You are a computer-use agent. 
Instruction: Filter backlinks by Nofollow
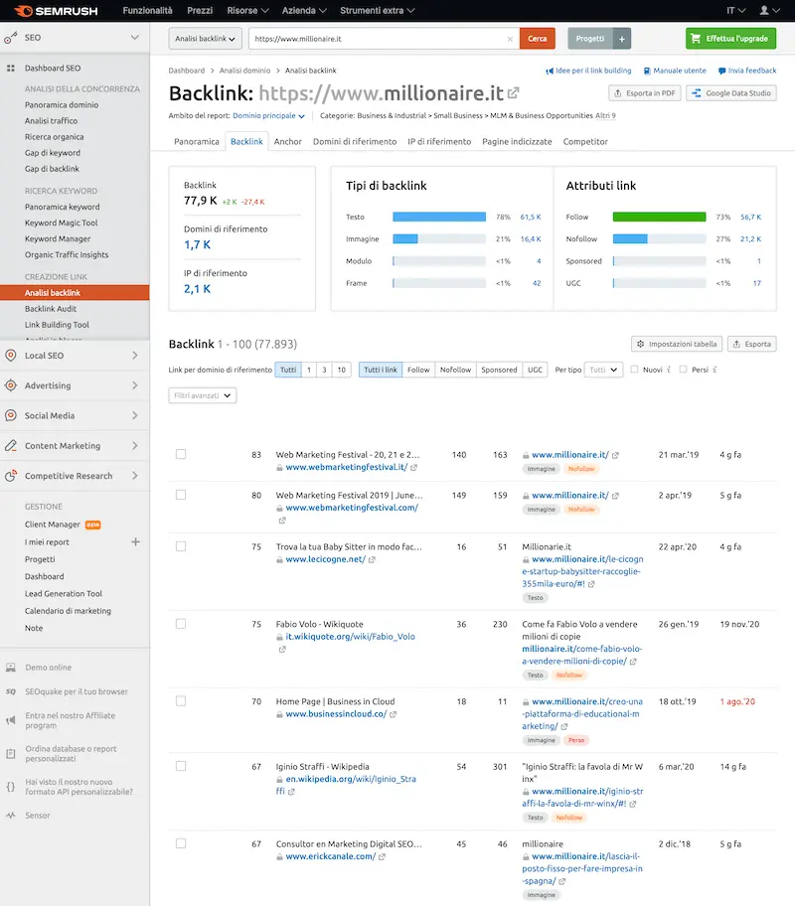coord(455,370)
